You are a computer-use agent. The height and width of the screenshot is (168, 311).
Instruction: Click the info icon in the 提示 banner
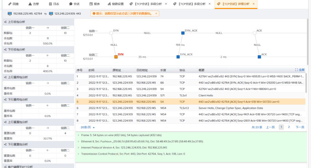[x=94, y=13]
